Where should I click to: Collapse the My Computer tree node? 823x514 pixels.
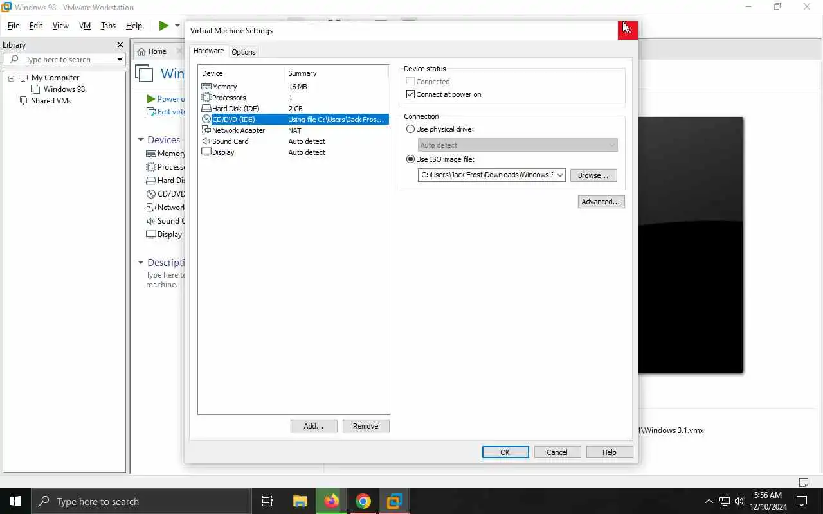[x=11, y=78]
